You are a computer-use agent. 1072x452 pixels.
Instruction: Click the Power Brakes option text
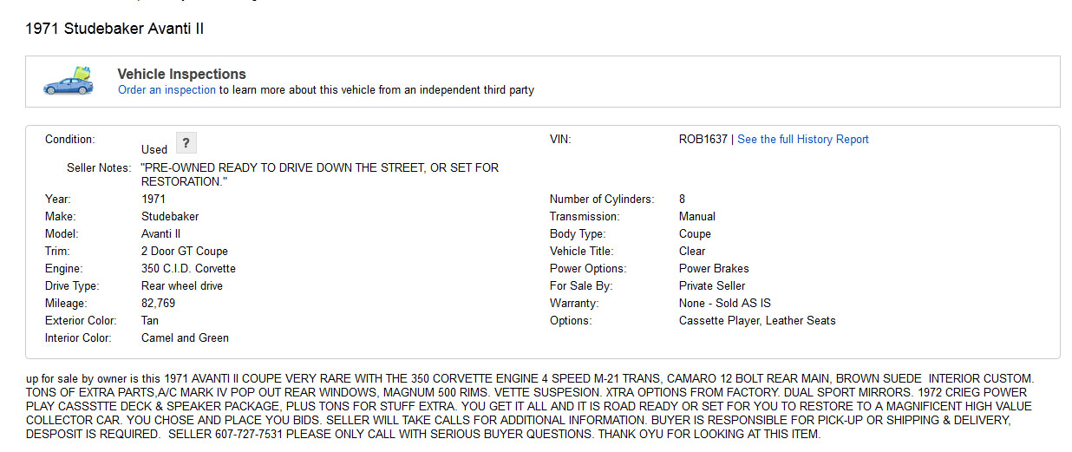(x=714, y=268)
